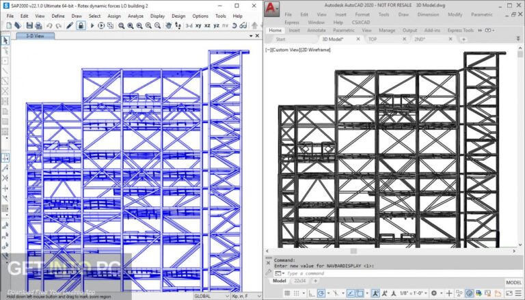The height and width of the screenshot is (300, 525).
Task: Open status bar Customization hamburger menu
Action: click(518, 293)
